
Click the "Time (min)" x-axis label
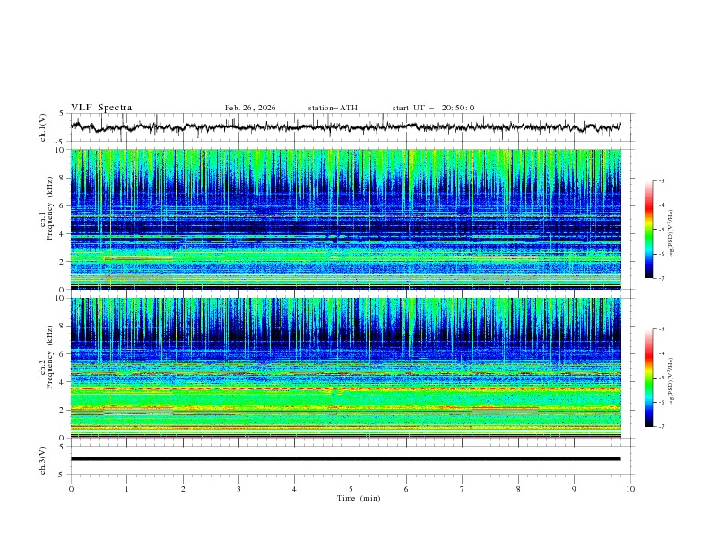pyautogui.click(x=359, y=498)
